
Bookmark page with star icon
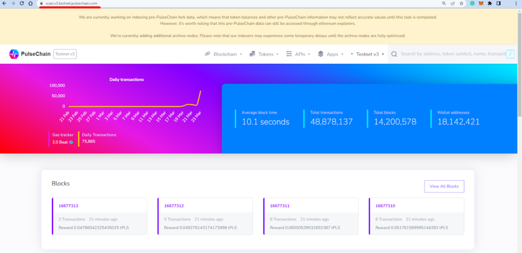pos(461,4)
